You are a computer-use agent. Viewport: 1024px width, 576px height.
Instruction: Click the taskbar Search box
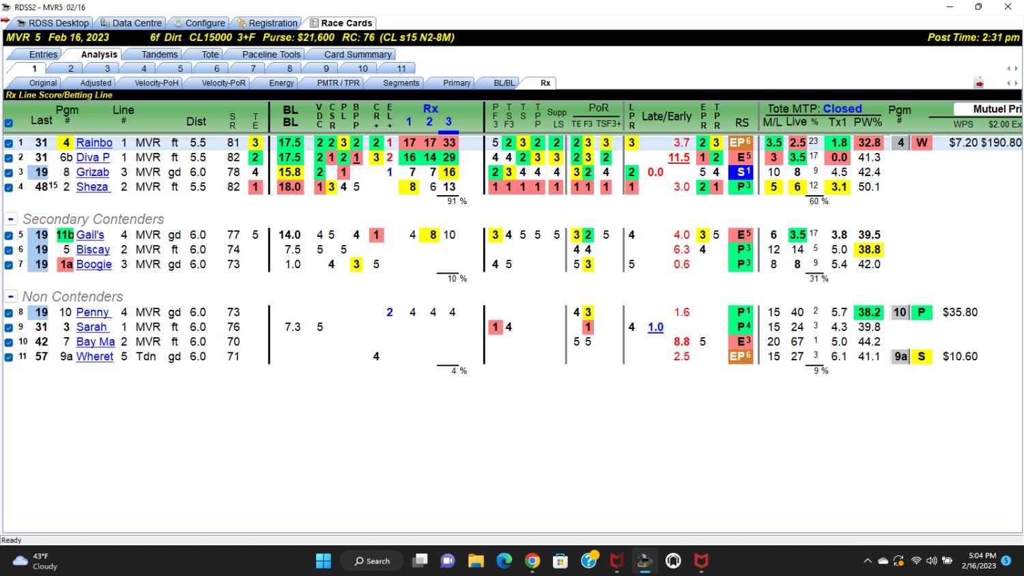click(x=373, y=561)
